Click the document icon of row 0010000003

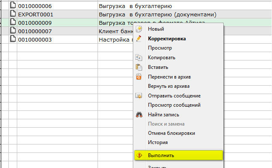click(13, 39)
